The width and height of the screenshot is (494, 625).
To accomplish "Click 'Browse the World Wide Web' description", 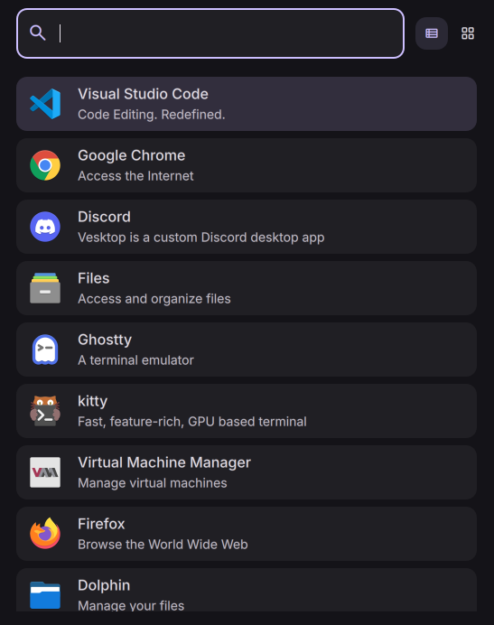I will (163, 544).
